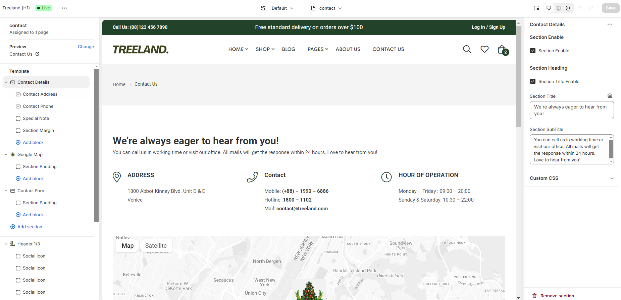
Task: Collapse the Header 1/3 section tree
Action: (x=6, y=244)
